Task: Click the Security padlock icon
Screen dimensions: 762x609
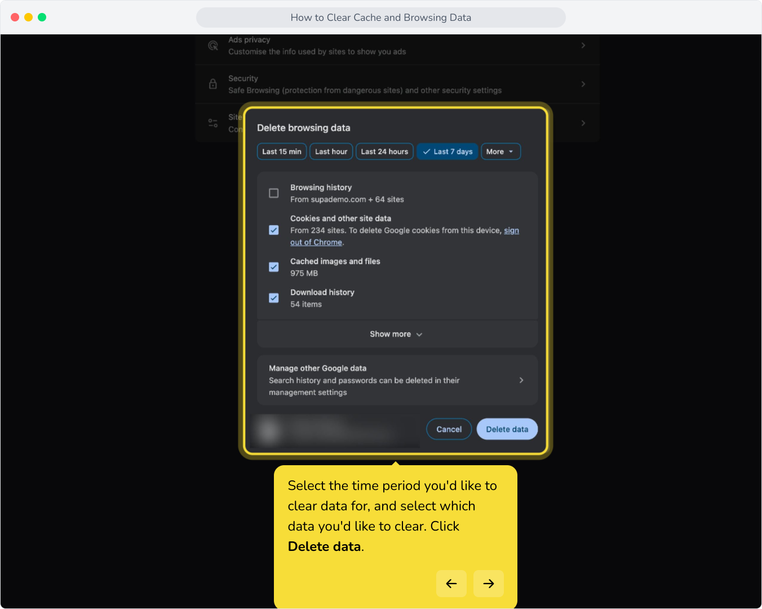Action: tap(213, 84)
